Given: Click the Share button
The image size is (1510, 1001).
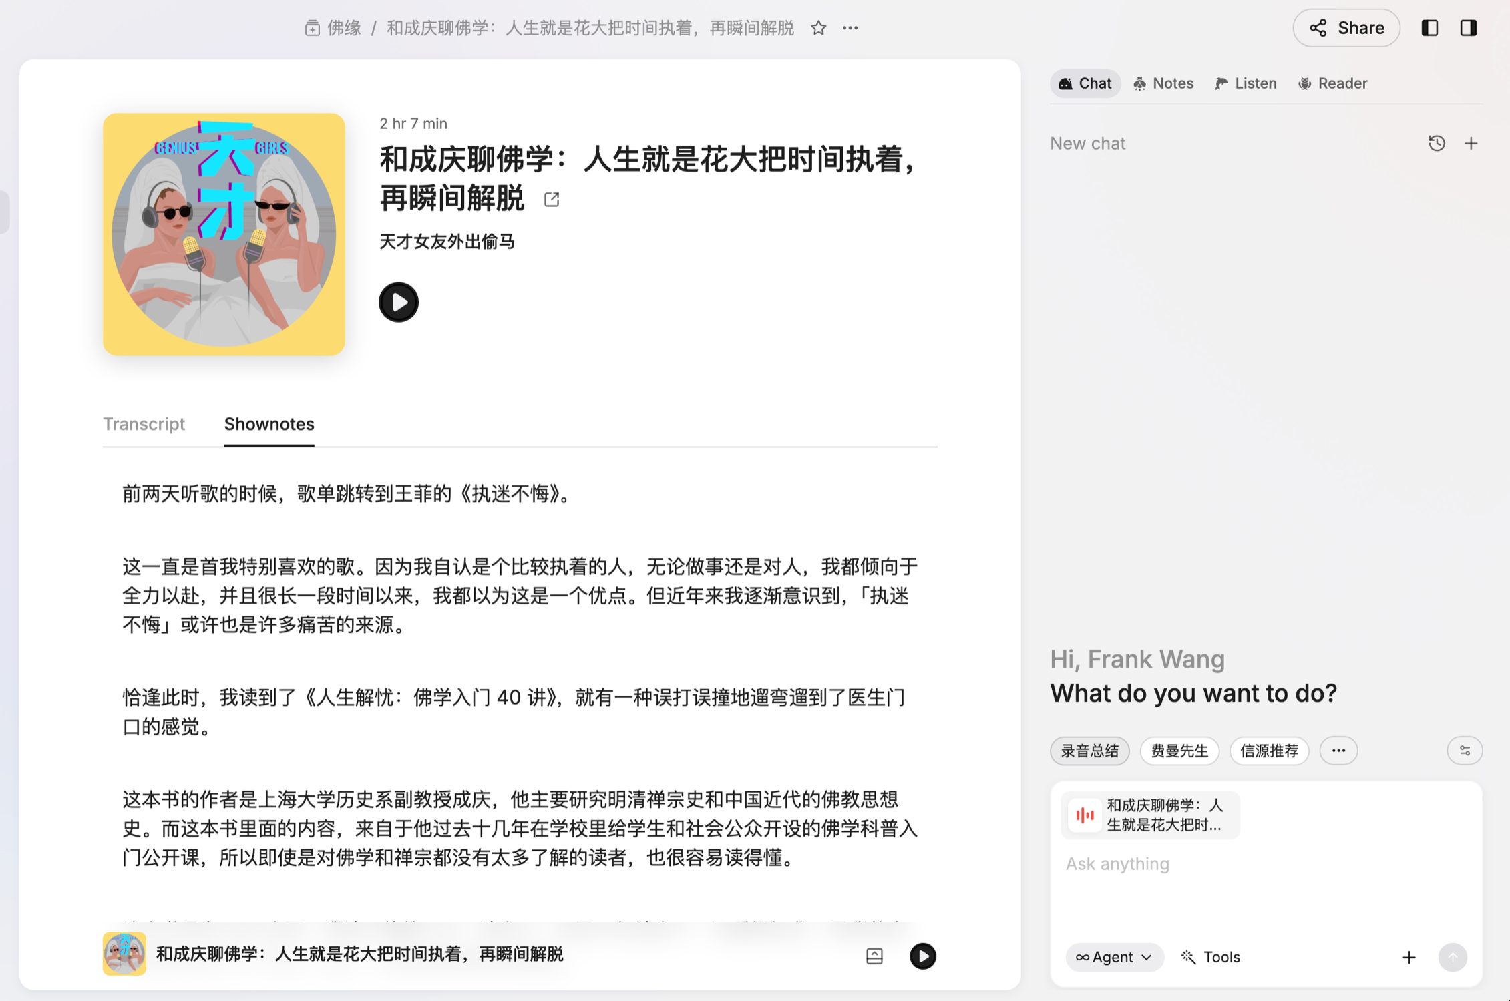Looking at the screenshot, I should 1346,28.
